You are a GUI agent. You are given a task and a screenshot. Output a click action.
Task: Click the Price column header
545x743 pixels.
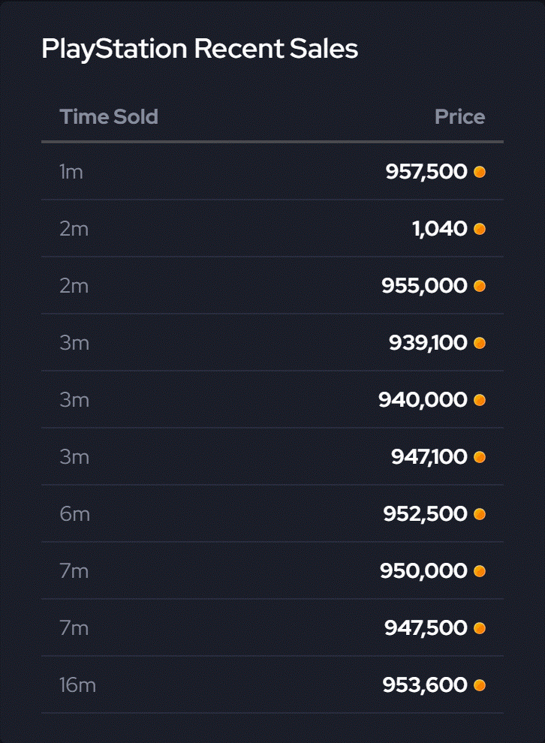coord(459,117)
